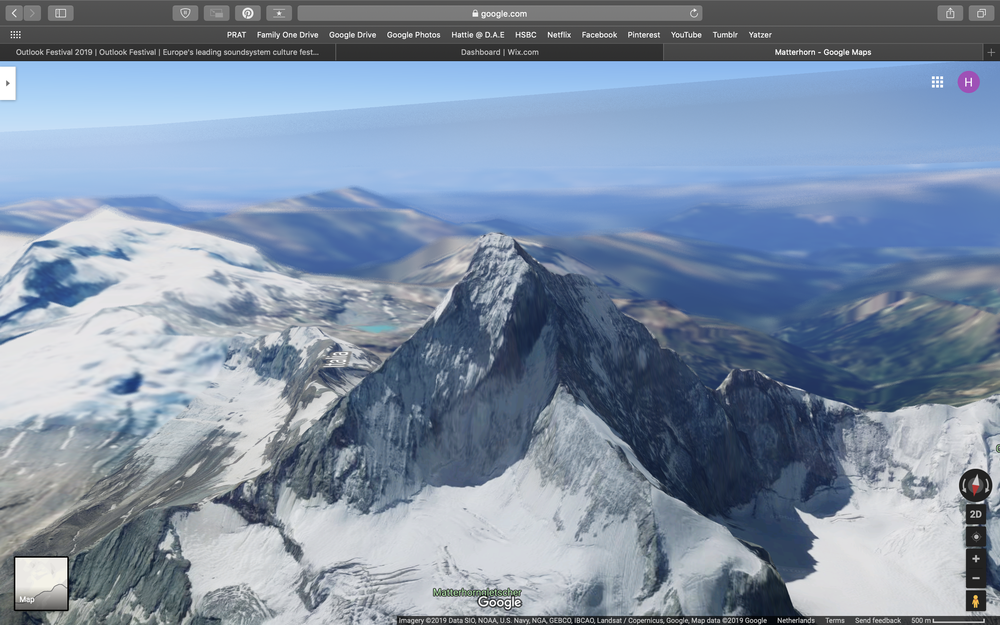Reload the page
The height and width of the screenshot is (625, 1000).
(694, 13)
